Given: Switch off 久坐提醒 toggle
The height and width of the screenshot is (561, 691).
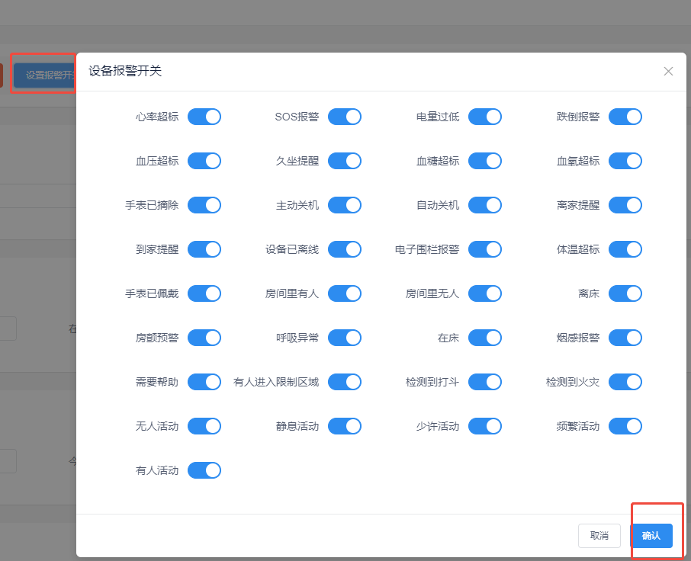Looking at the screenshot, I should pyautogui.click(x=345, y=161).
